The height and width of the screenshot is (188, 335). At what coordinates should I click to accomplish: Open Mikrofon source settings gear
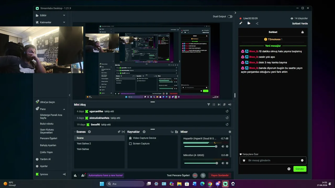pos(227,163)
